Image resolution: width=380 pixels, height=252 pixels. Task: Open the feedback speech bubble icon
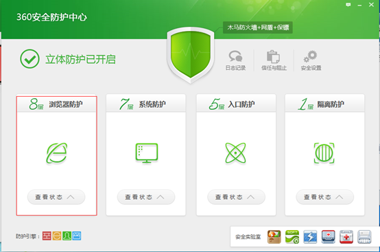348,5
